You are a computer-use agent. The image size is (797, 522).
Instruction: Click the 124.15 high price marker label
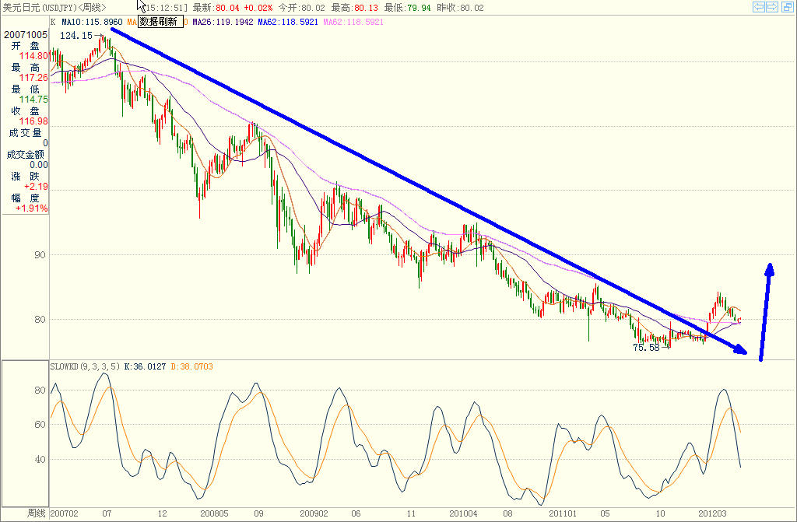[x=76, y=36]
